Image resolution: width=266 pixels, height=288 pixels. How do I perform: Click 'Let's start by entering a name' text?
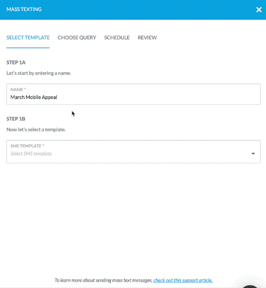click(x=39, y=73)
